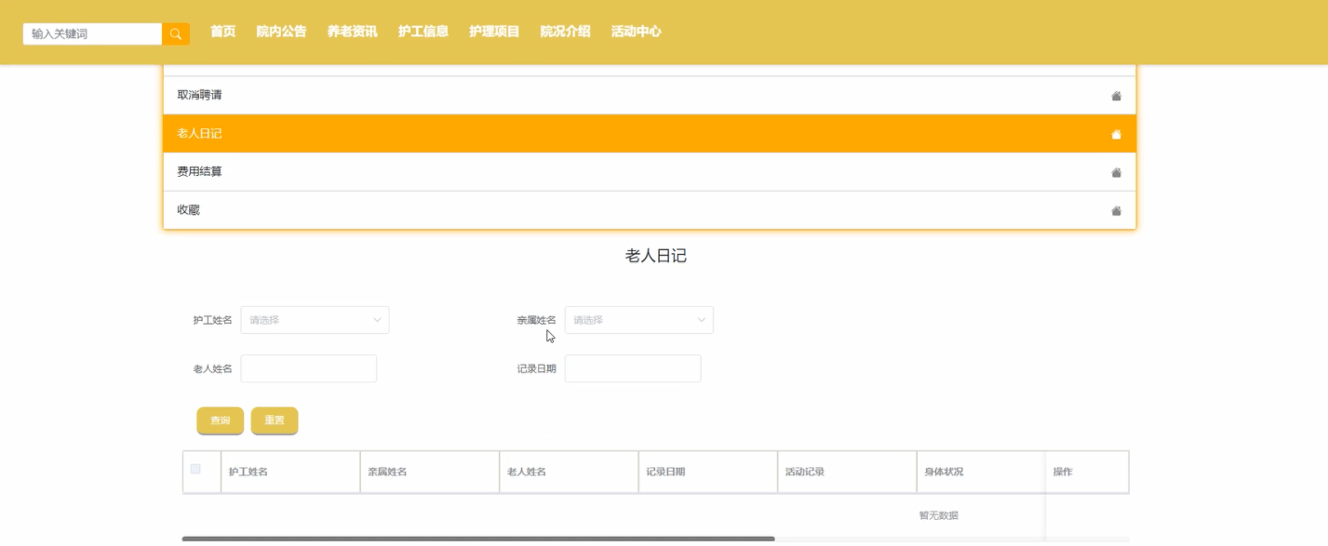The height and width of the screenshot is (546, 1328).
Task: Open the 亲属姓名 dropdown
Action: pos(638,320)
